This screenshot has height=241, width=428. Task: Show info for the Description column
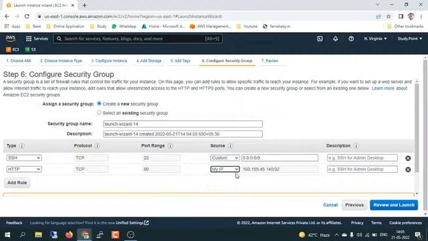(x=356, y=146)
